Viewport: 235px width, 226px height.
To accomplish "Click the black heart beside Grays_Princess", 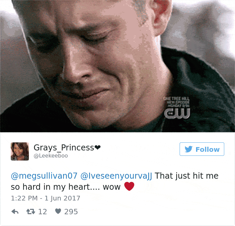I will coord(98,148).
